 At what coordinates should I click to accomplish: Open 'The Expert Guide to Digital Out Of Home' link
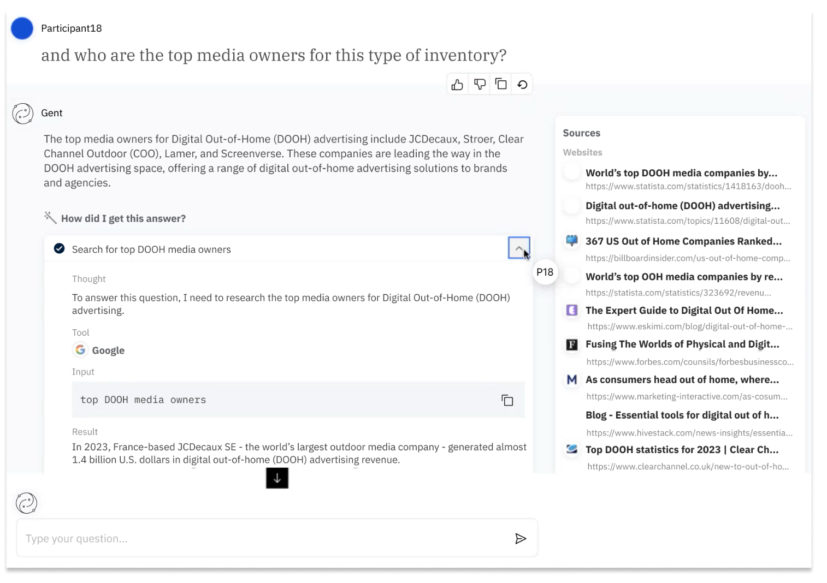684,310
